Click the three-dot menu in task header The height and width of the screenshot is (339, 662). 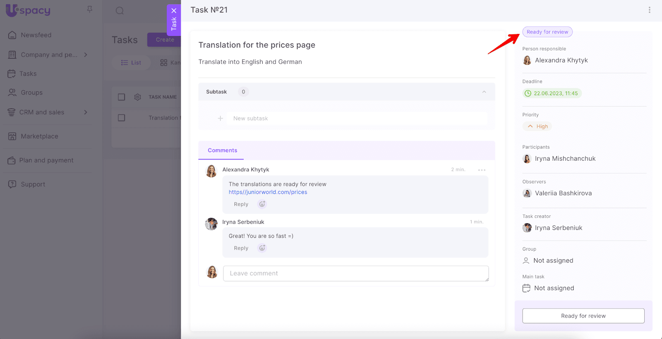[x=649, y=10]
